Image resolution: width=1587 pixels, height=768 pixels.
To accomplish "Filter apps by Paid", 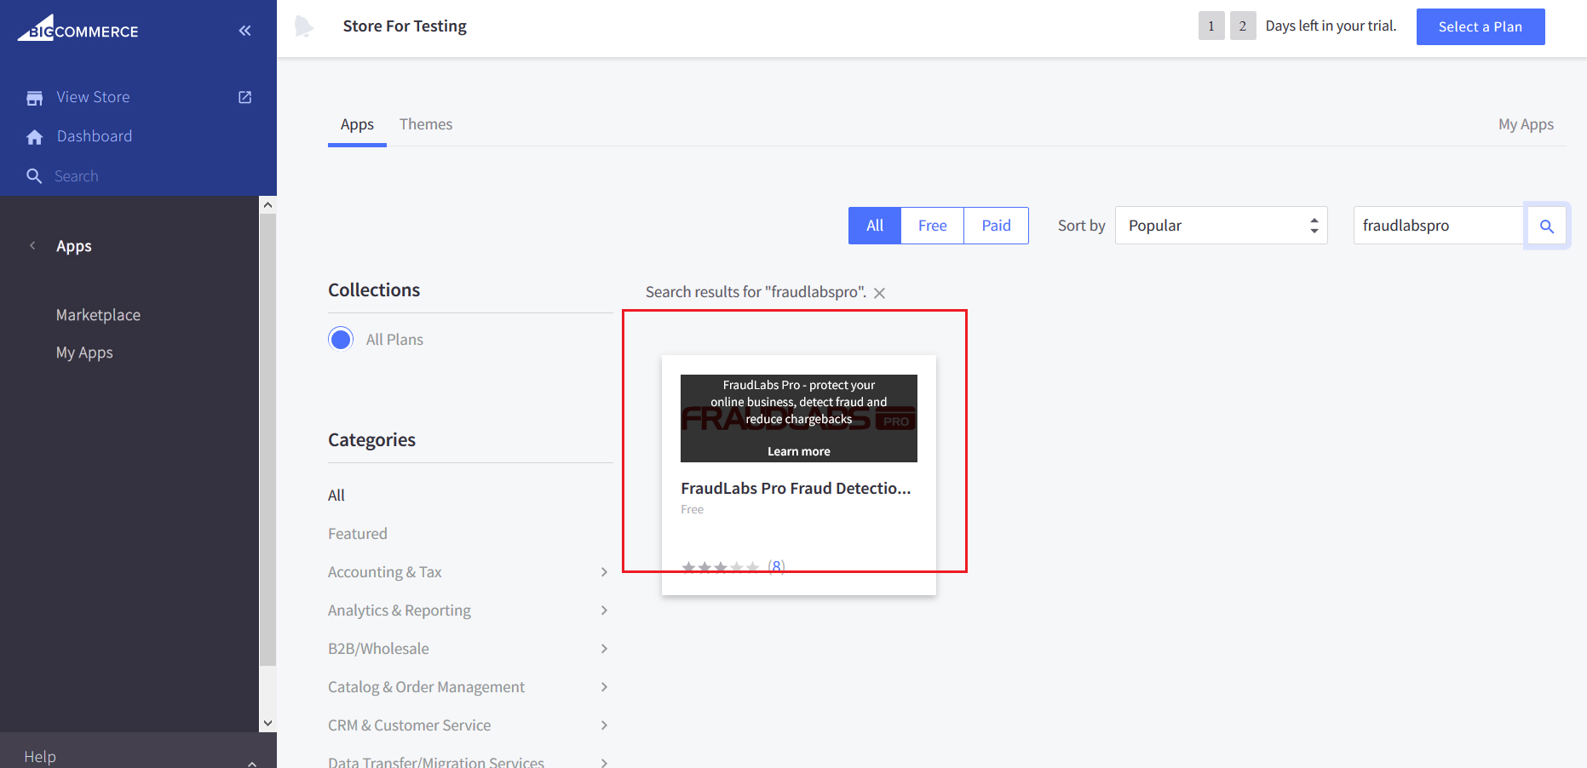I will 996,226.
